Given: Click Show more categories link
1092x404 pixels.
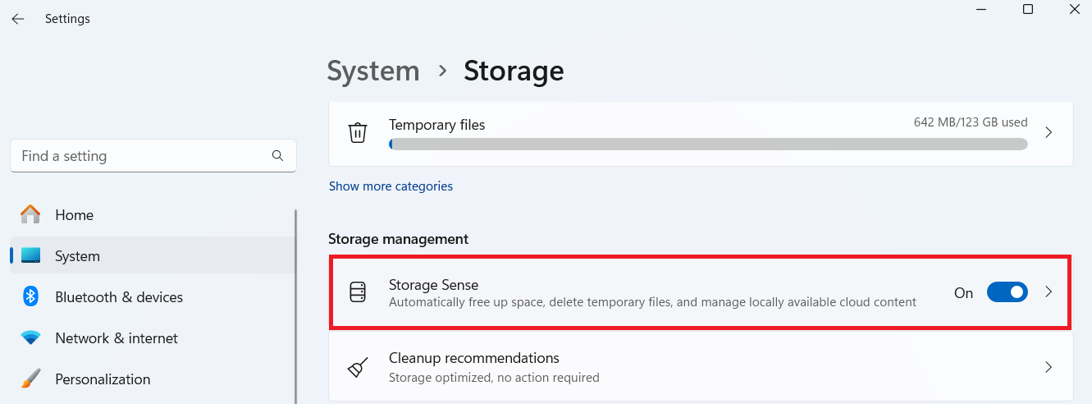Looking at the screenshot, I should click(391, 186).
